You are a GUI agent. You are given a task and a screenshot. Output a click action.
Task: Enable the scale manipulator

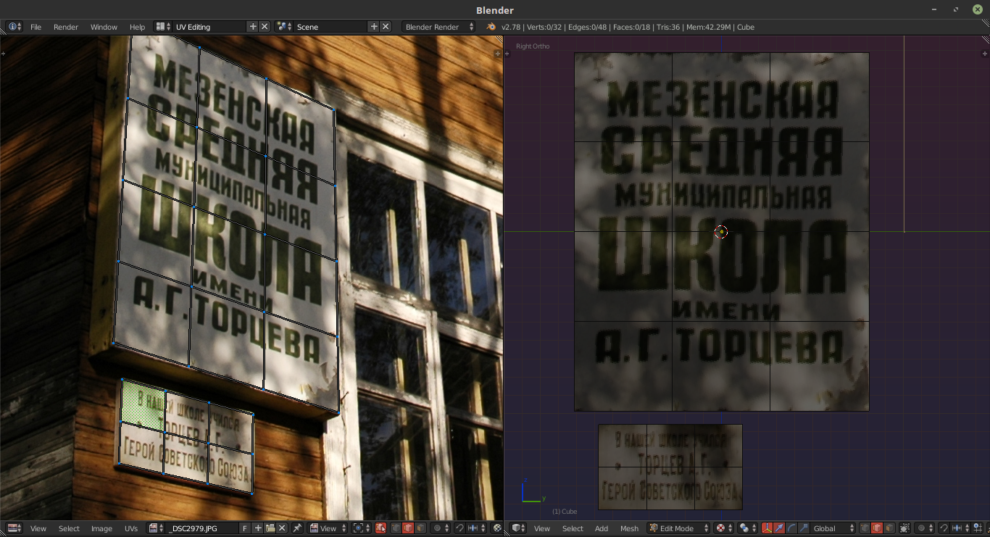pyautogui.click(x=803, y=528)
